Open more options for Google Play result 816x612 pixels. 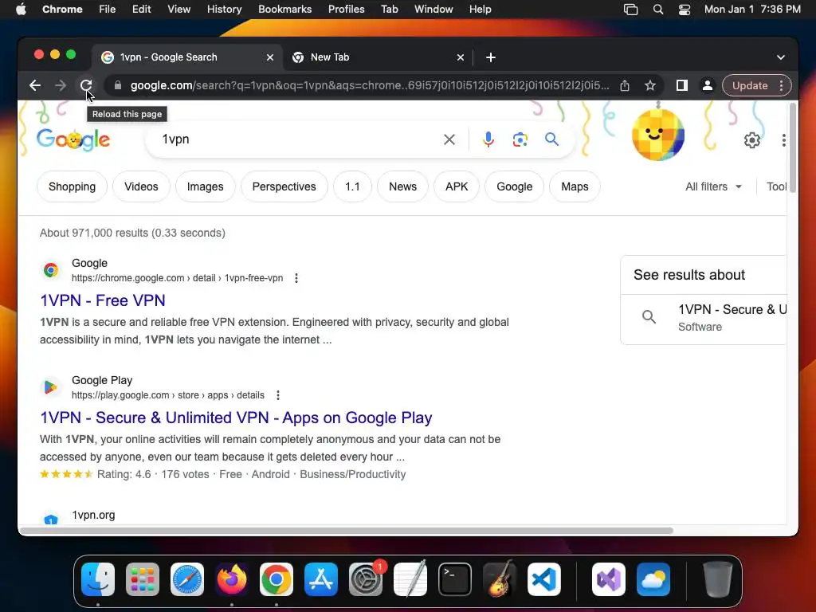(278, 395)
